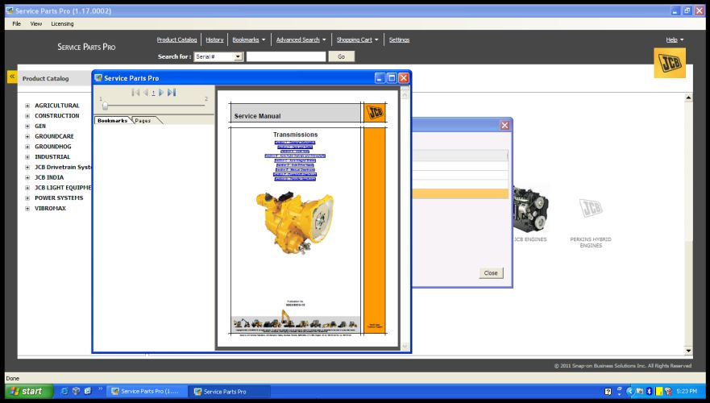The height and width of the screenshot is (403, 710).
Task: Expand the VIBROMAX tree node
Action: (x=27, y=208)
